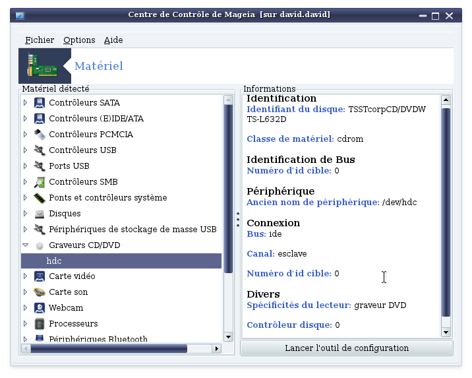Click the Webcam icon in tree

click(40, 308)
